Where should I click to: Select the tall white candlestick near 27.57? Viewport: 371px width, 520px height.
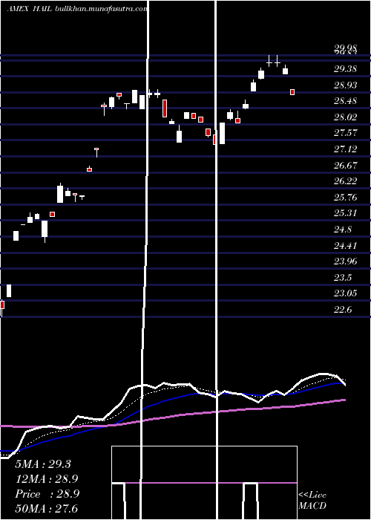pyautogui.click(x=223, y=133)
